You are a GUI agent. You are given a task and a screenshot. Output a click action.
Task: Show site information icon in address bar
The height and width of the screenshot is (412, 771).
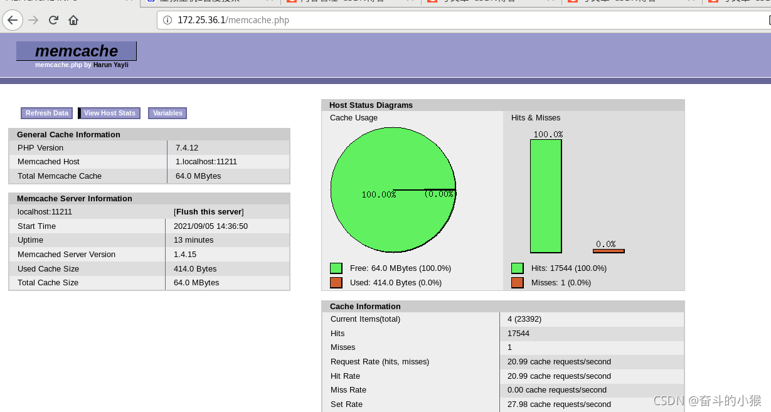tap(167, 20)
